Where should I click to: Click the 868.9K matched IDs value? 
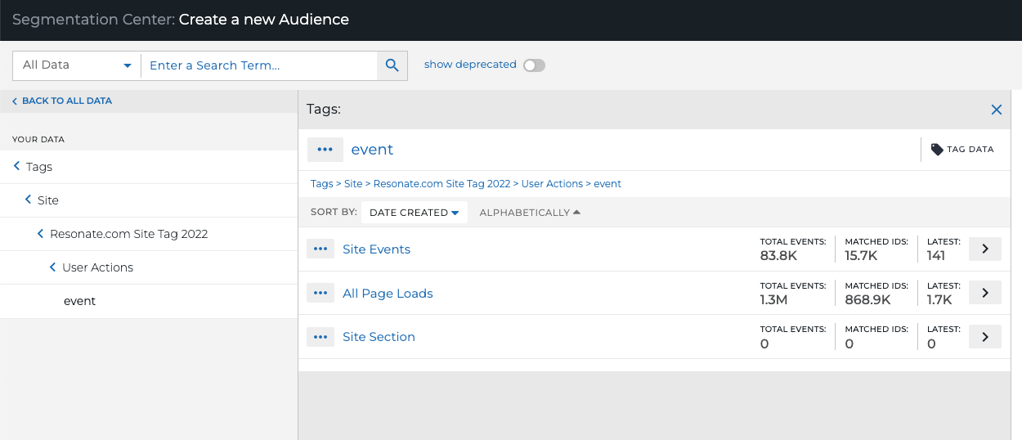coord(867,300)
